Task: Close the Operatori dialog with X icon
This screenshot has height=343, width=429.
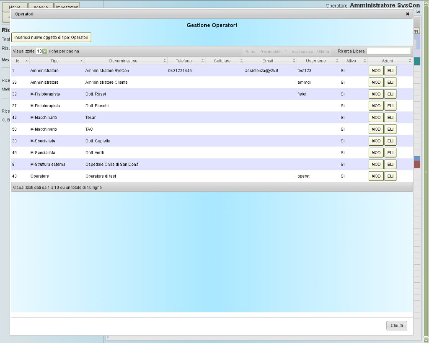Action: click(408, 14)
